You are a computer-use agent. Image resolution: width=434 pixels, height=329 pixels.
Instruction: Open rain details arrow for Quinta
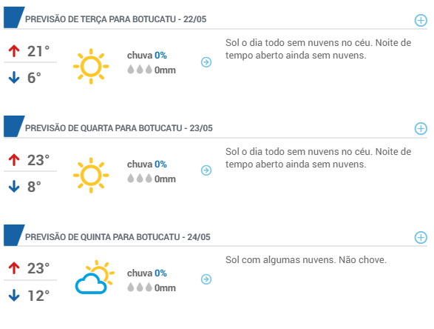206,279
